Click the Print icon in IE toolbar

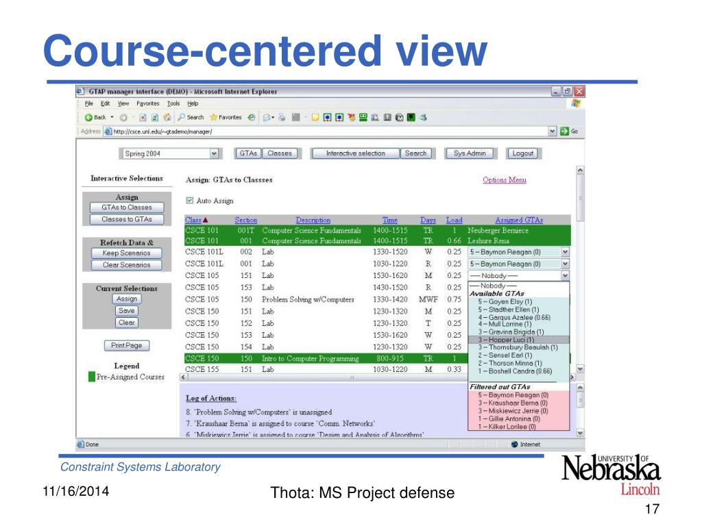[282, 118]
